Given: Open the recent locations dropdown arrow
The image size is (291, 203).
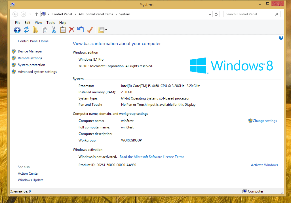Looking at the screenshot, I should point(30,14).
